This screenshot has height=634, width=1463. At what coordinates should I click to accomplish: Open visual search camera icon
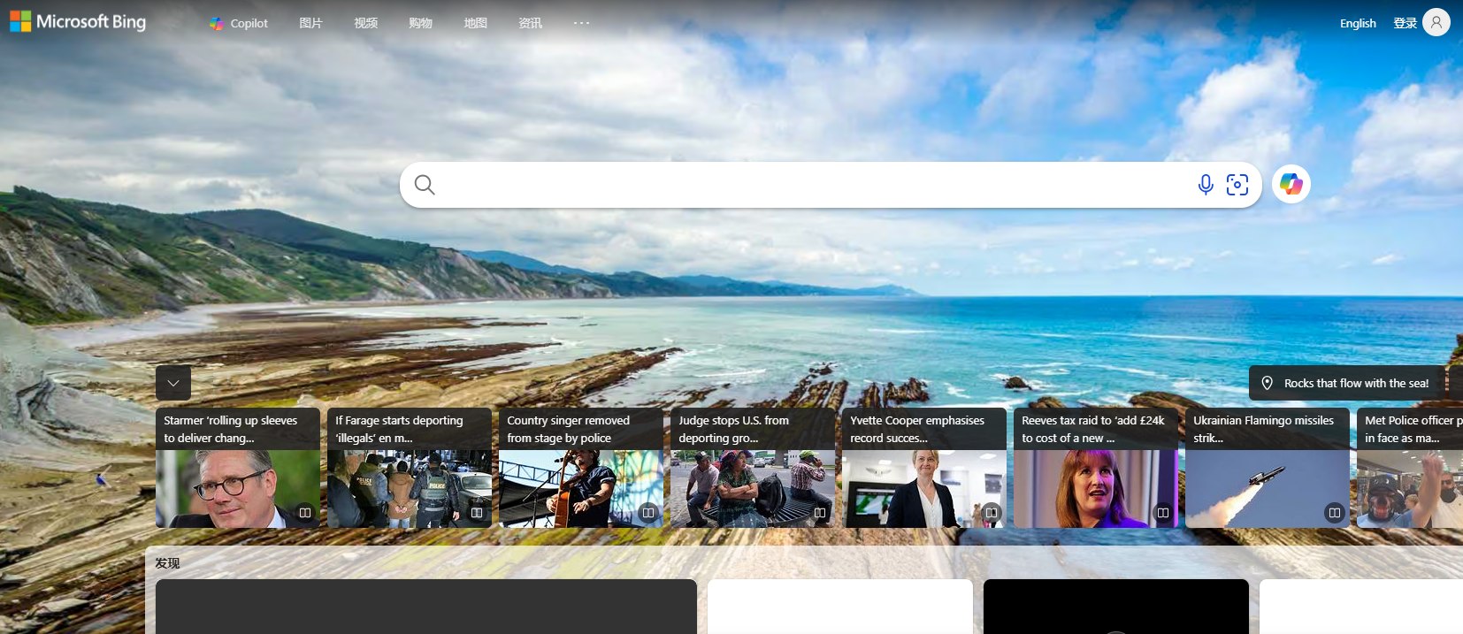(1237, 185)
